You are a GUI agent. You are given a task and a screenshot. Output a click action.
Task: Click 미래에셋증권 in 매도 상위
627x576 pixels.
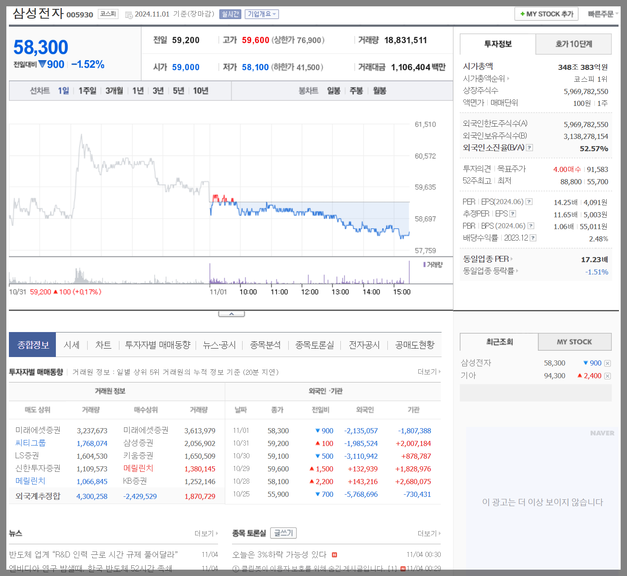tap(38, 430)
